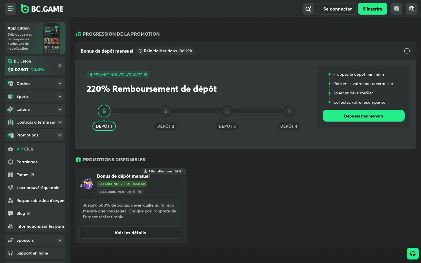
Task: Click Déposez maintenant button
Action: coord(364,116)
